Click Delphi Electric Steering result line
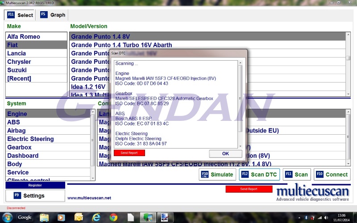The image size is (357, 223). tap(138, 139)
